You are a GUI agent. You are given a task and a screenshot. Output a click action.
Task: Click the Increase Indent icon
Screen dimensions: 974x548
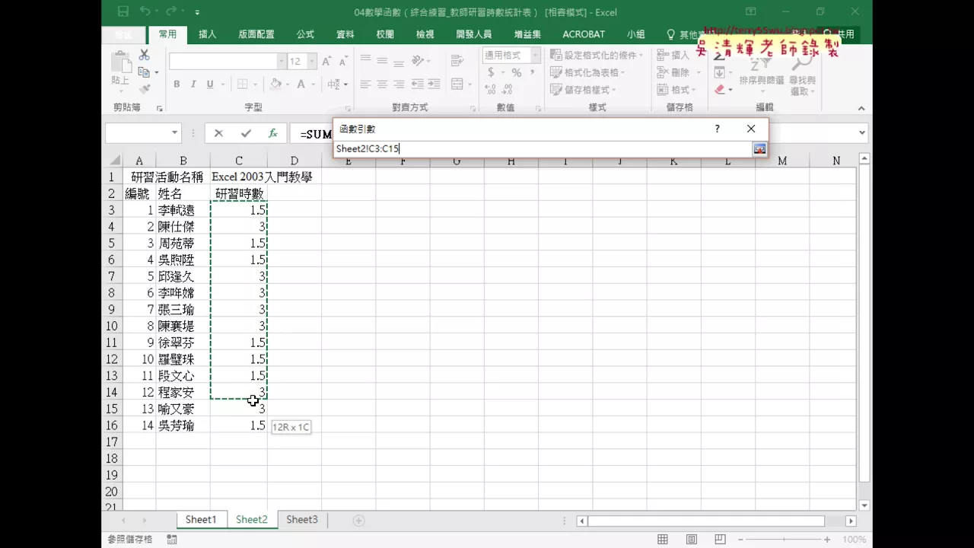[x=434, y=84]
